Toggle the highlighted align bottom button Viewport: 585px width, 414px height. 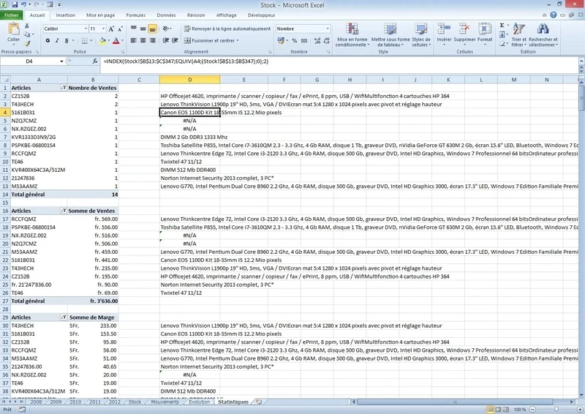pos(152,29)
